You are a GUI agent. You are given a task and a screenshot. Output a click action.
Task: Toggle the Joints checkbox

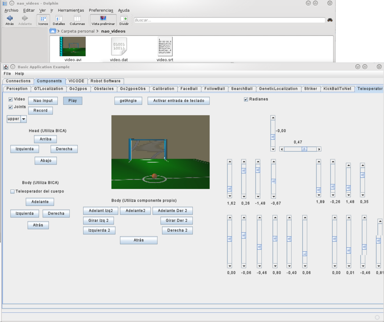(x=11, y=107)
